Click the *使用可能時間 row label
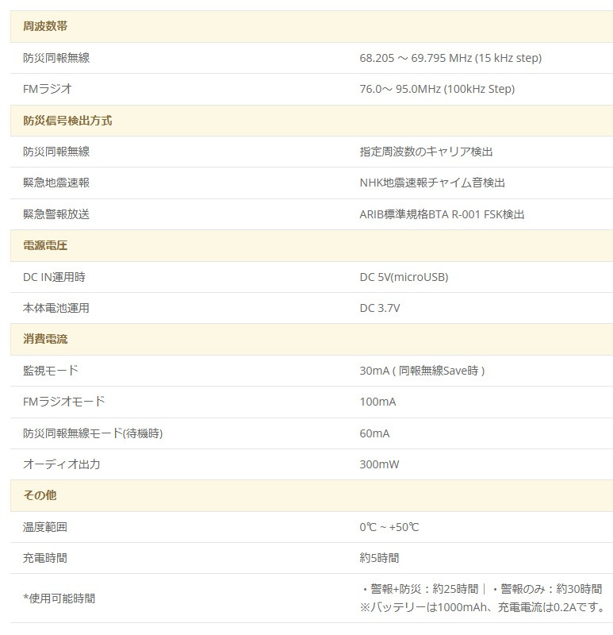Image resolution: width=613 pixels, height=635 pixels. [59, 598]
